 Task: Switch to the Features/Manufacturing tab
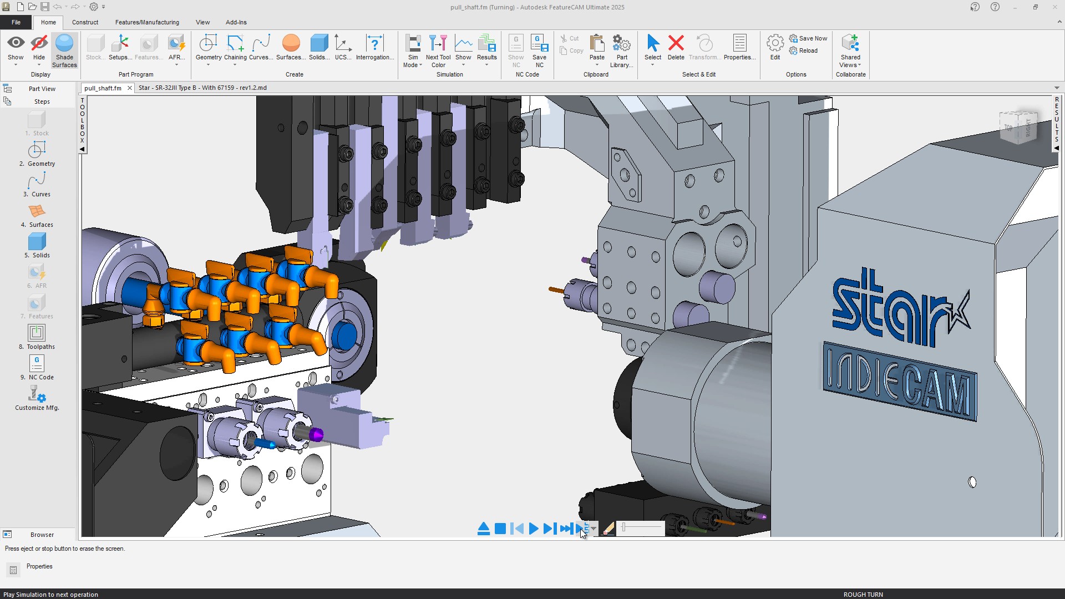pyautogui.click(x=147, y=22)
